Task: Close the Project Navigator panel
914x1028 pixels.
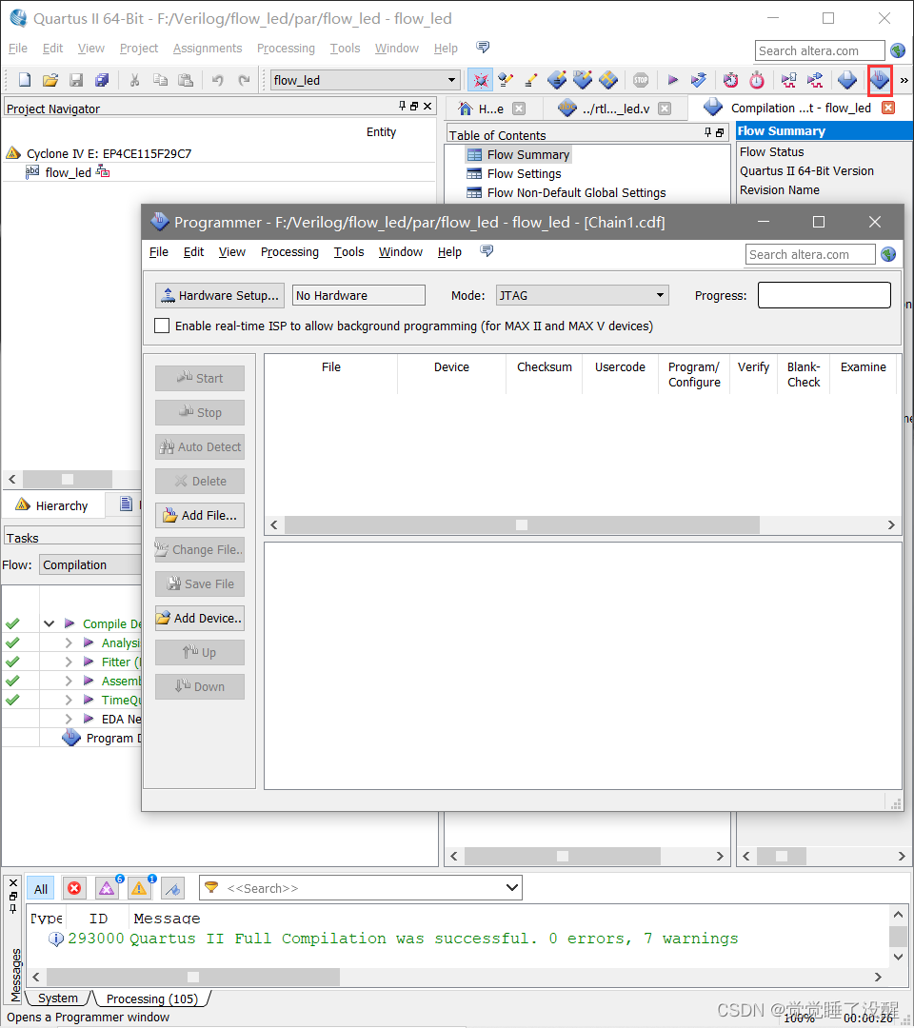Action: [427, 107]
